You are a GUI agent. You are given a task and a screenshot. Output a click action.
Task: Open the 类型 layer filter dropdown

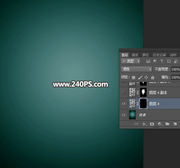pos(131,61)
